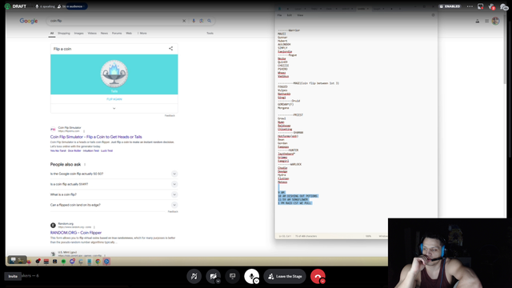The image size is (512, 288).
Task: Click the Google logo
Action: click(29, 21)
